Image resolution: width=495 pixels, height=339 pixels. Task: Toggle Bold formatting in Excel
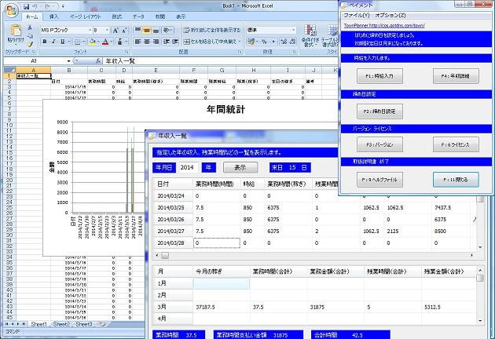45,42
